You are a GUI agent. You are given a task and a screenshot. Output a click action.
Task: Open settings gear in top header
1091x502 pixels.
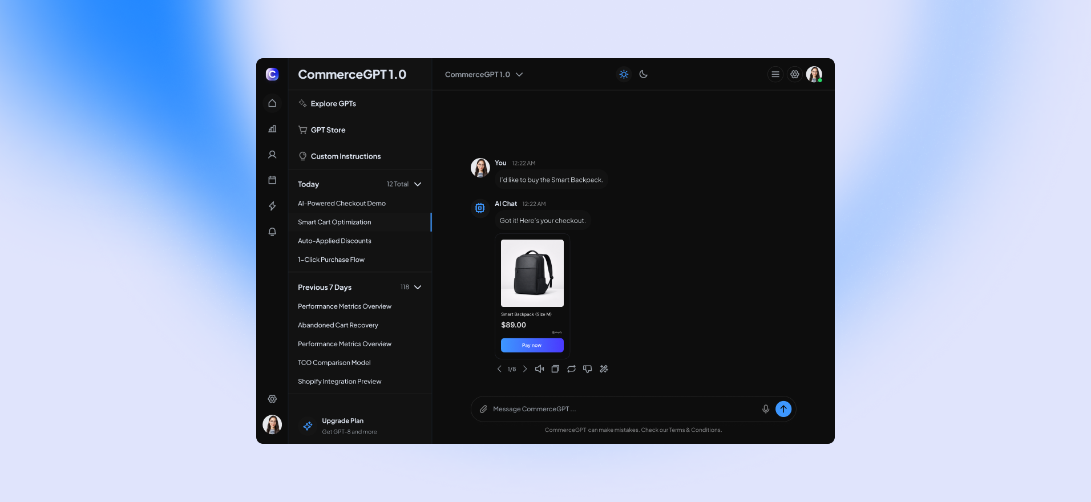[795, 74]
